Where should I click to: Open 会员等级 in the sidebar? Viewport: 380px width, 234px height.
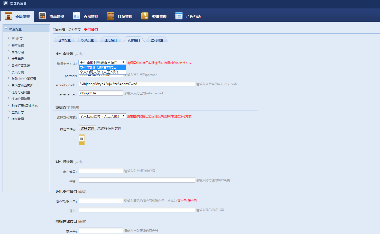click(x=18, y=59)
